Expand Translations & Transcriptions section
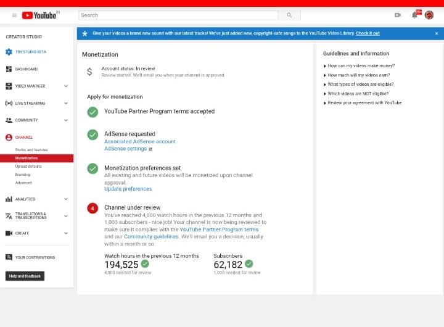444x327 pixels. [x=66, y=216]
